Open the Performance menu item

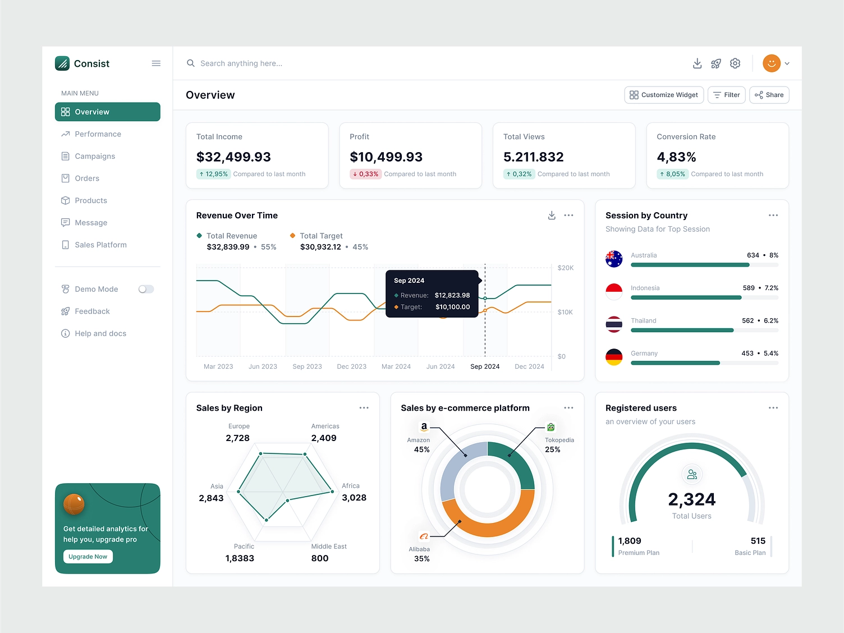click(x=98, y=134)
